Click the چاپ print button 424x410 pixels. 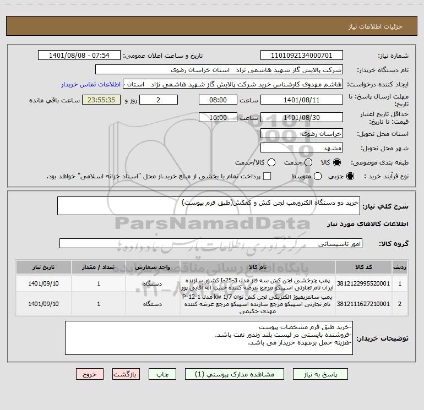pos(162,374)
